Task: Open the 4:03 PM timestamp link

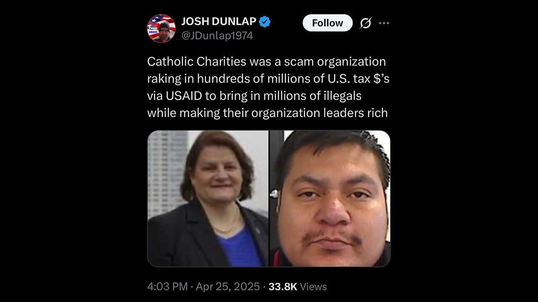Action: 167,287
